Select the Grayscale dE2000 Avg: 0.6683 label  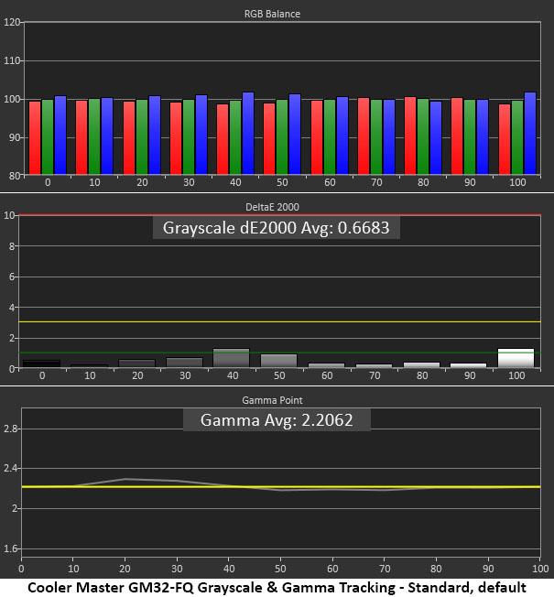coord(276,228)
